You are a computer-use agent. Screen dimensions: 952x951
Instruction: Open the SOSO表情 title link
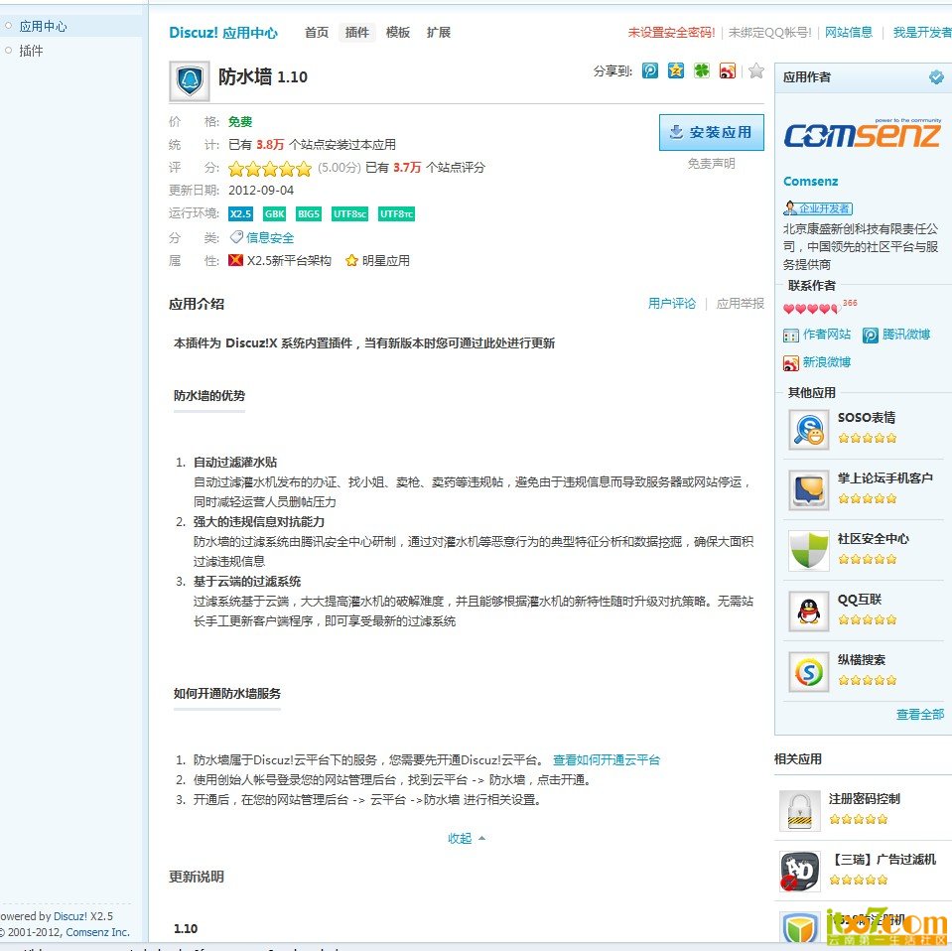[867, 418]
